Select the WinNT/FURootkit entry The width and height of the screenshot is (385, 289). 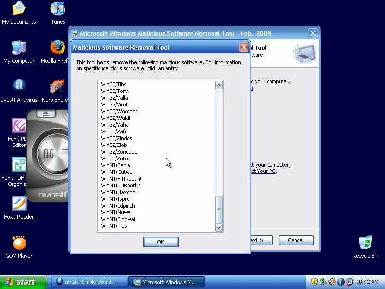[120, 185]
